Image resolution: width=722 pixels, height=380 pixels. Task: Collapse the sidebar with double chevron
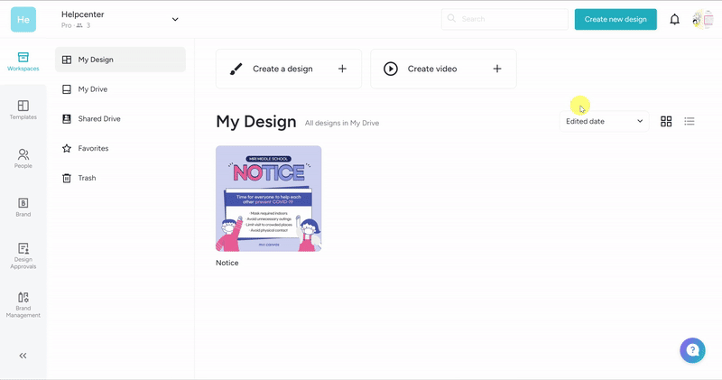click(x=23, y=356)
